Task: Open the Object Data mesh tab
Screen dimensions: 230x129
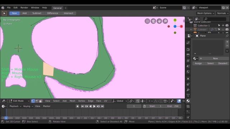Action: click(x=188, y=95)
